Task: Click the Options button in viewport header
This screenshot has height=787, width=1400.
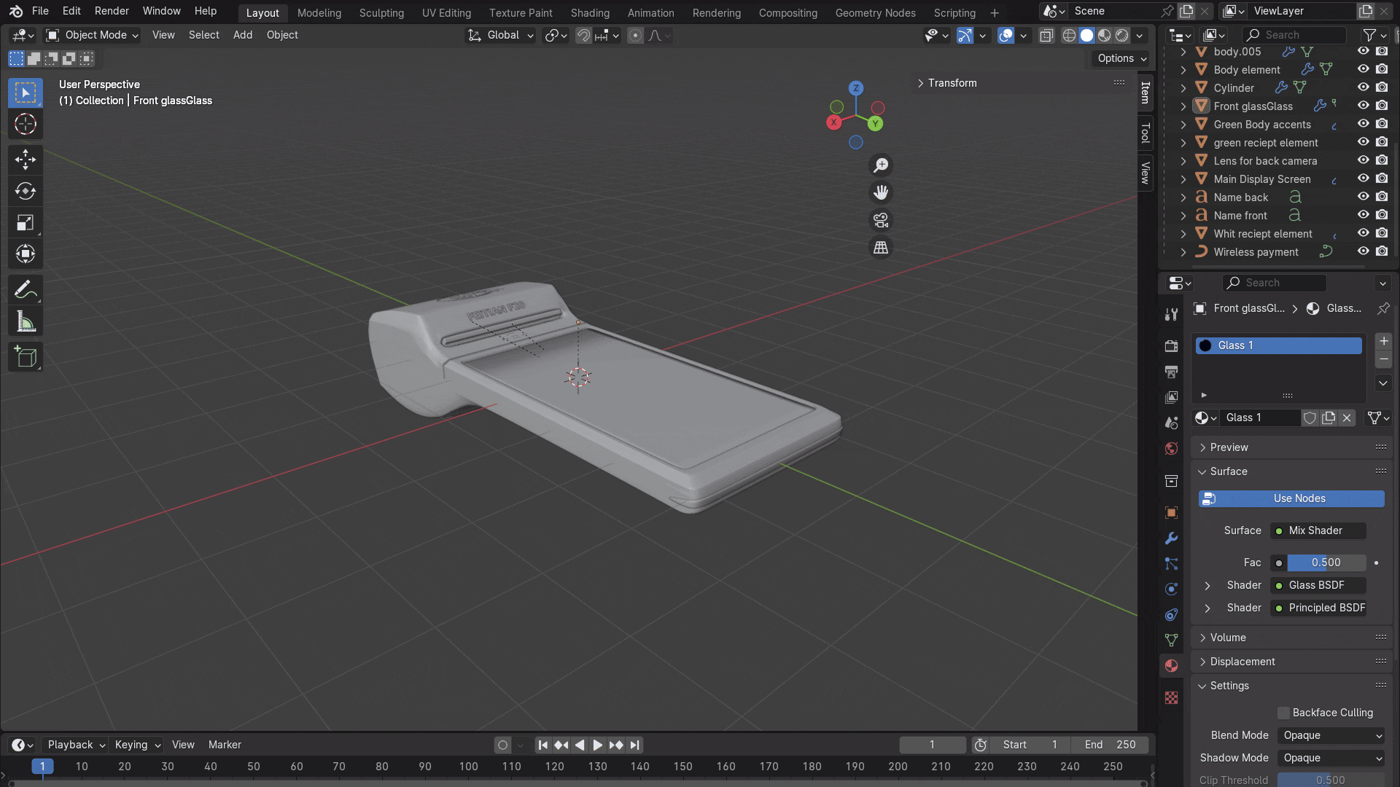Action: [1121, 58]
